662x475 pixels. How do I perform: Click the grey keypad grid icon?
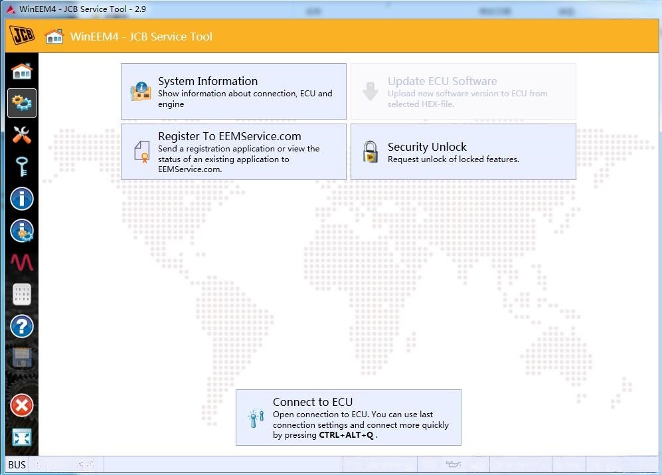pos(22,294)
